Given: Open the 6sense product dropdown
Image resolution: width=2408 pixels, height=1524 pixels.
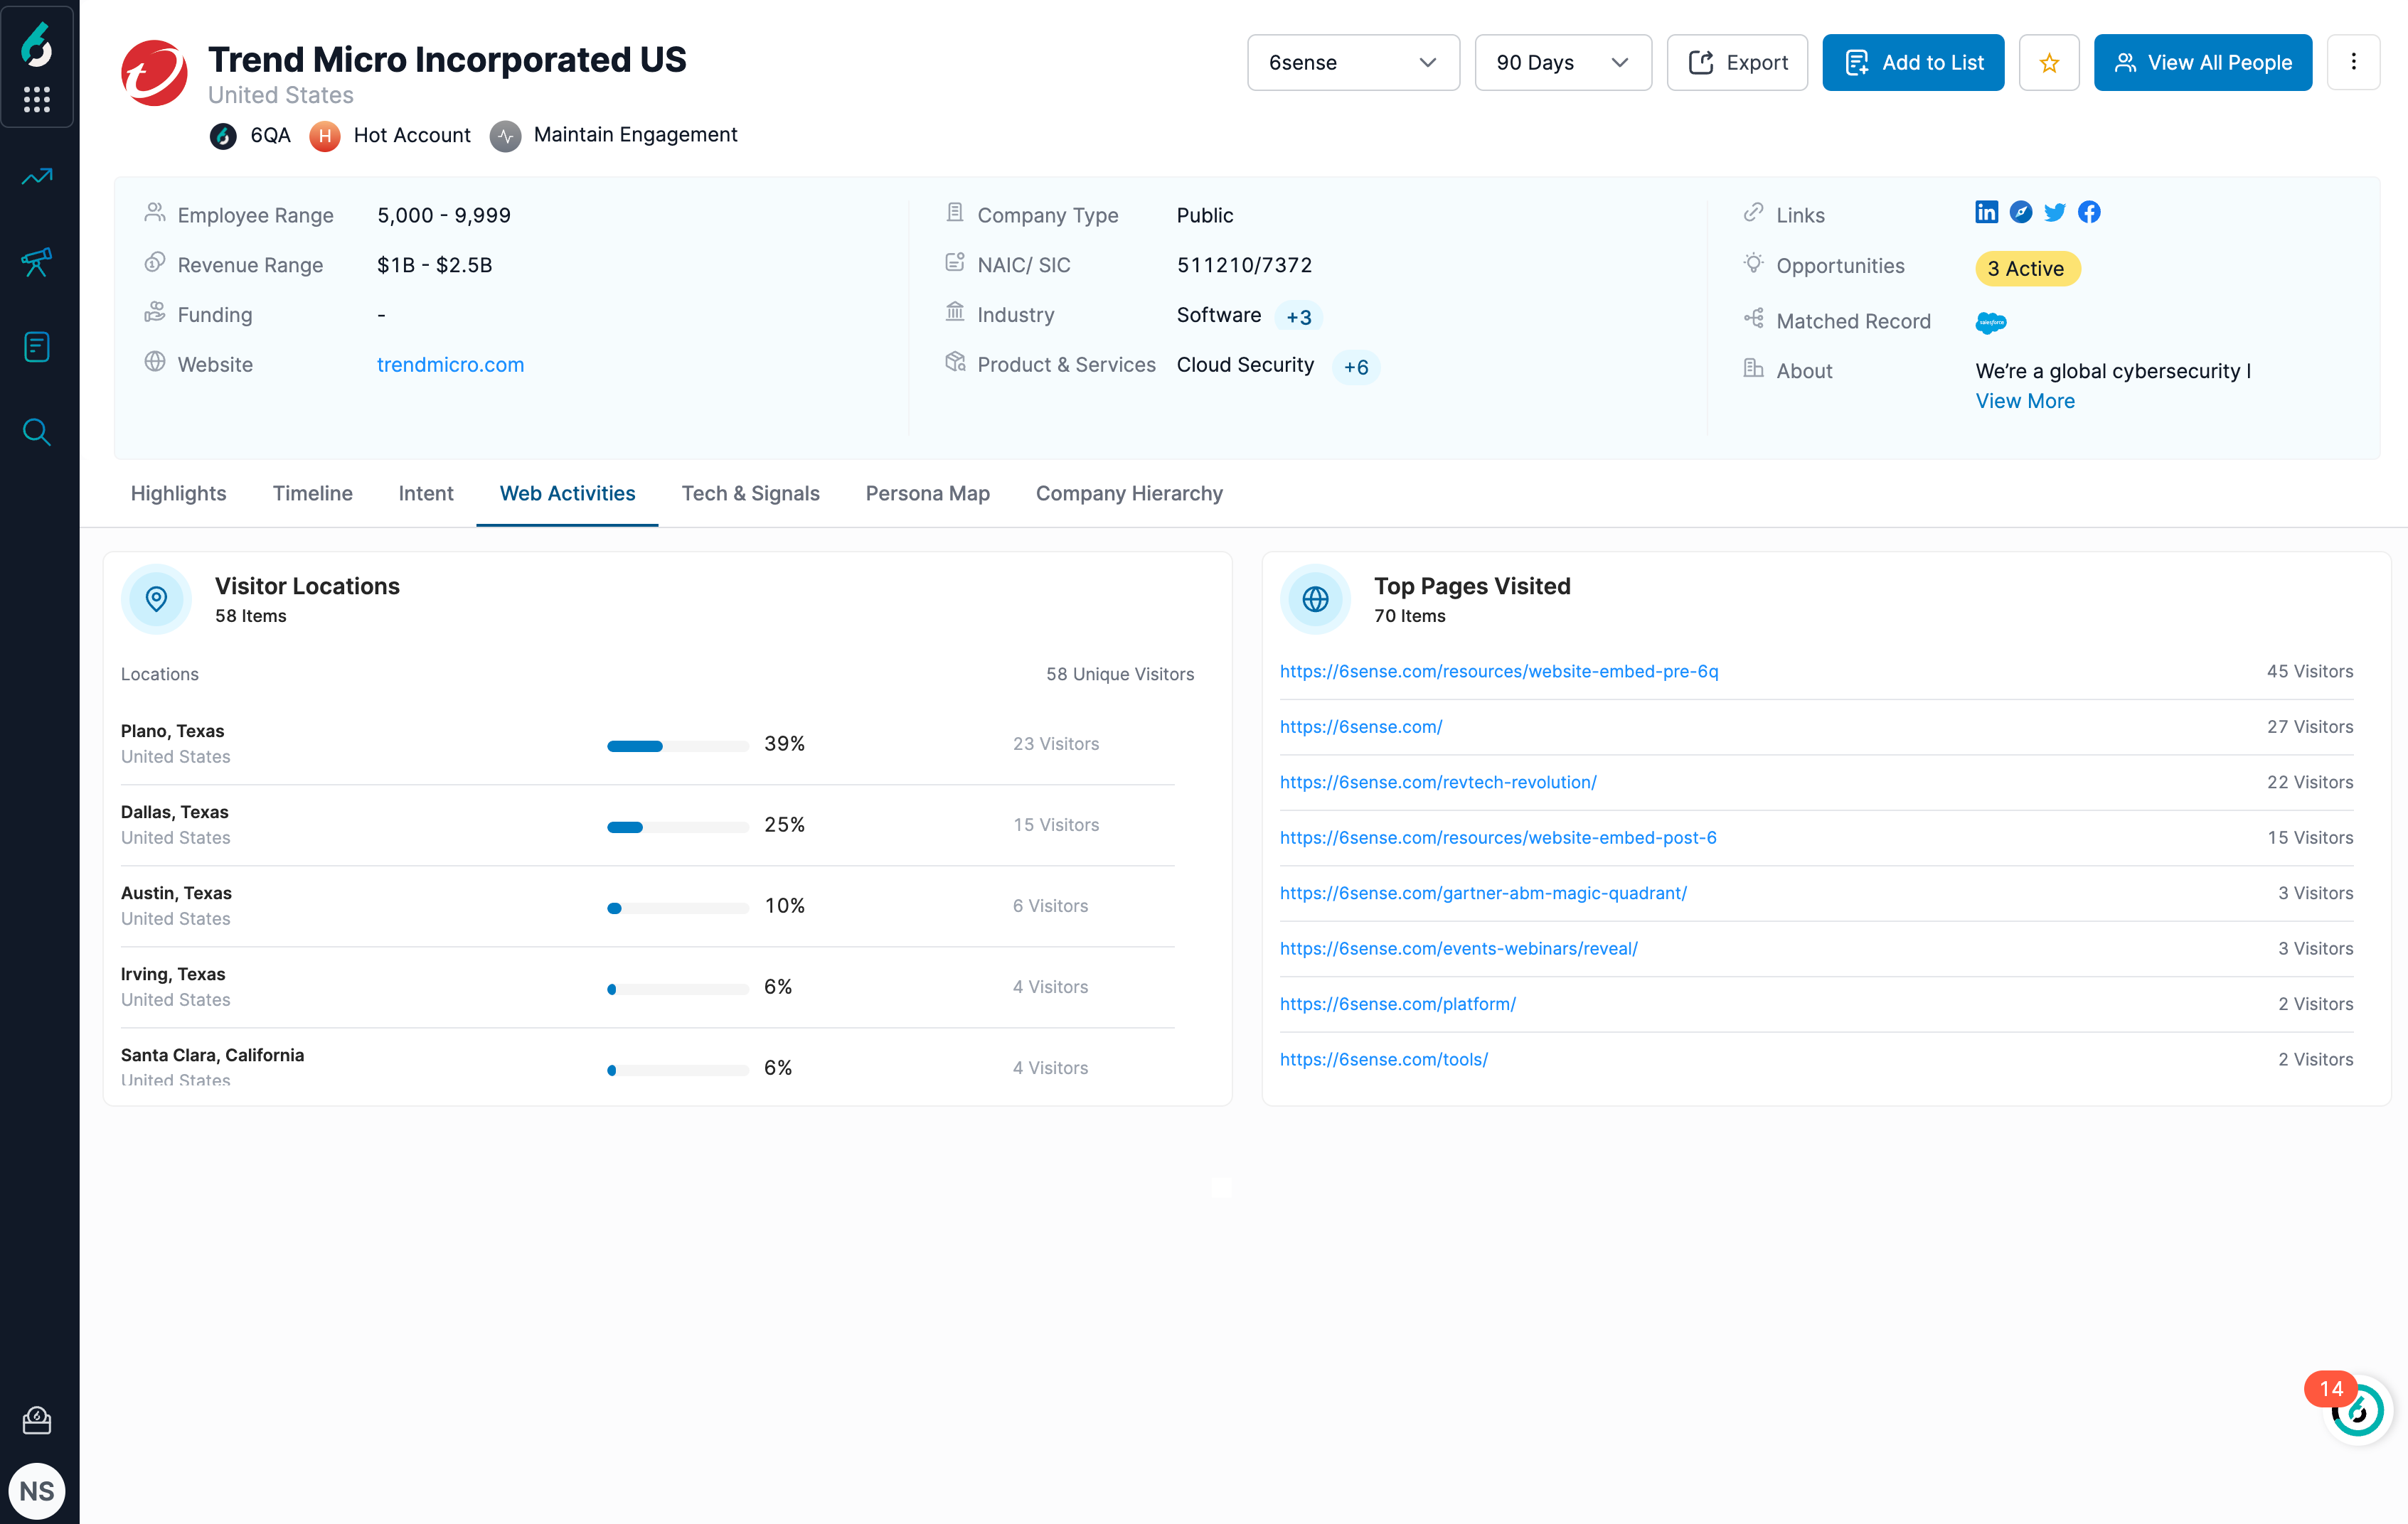Looking at the screenshot, I should (1352, 63).
